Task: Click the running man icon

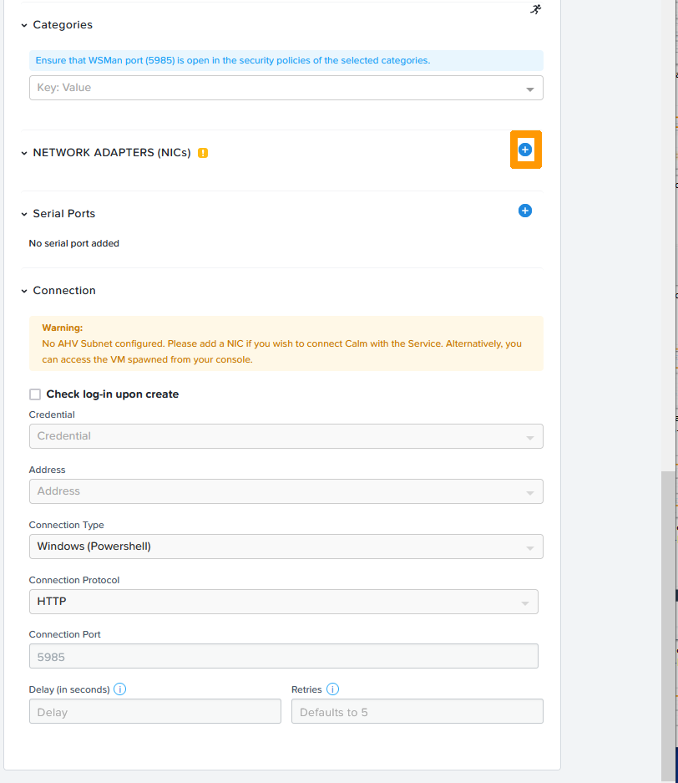Action: pos(536,9)
